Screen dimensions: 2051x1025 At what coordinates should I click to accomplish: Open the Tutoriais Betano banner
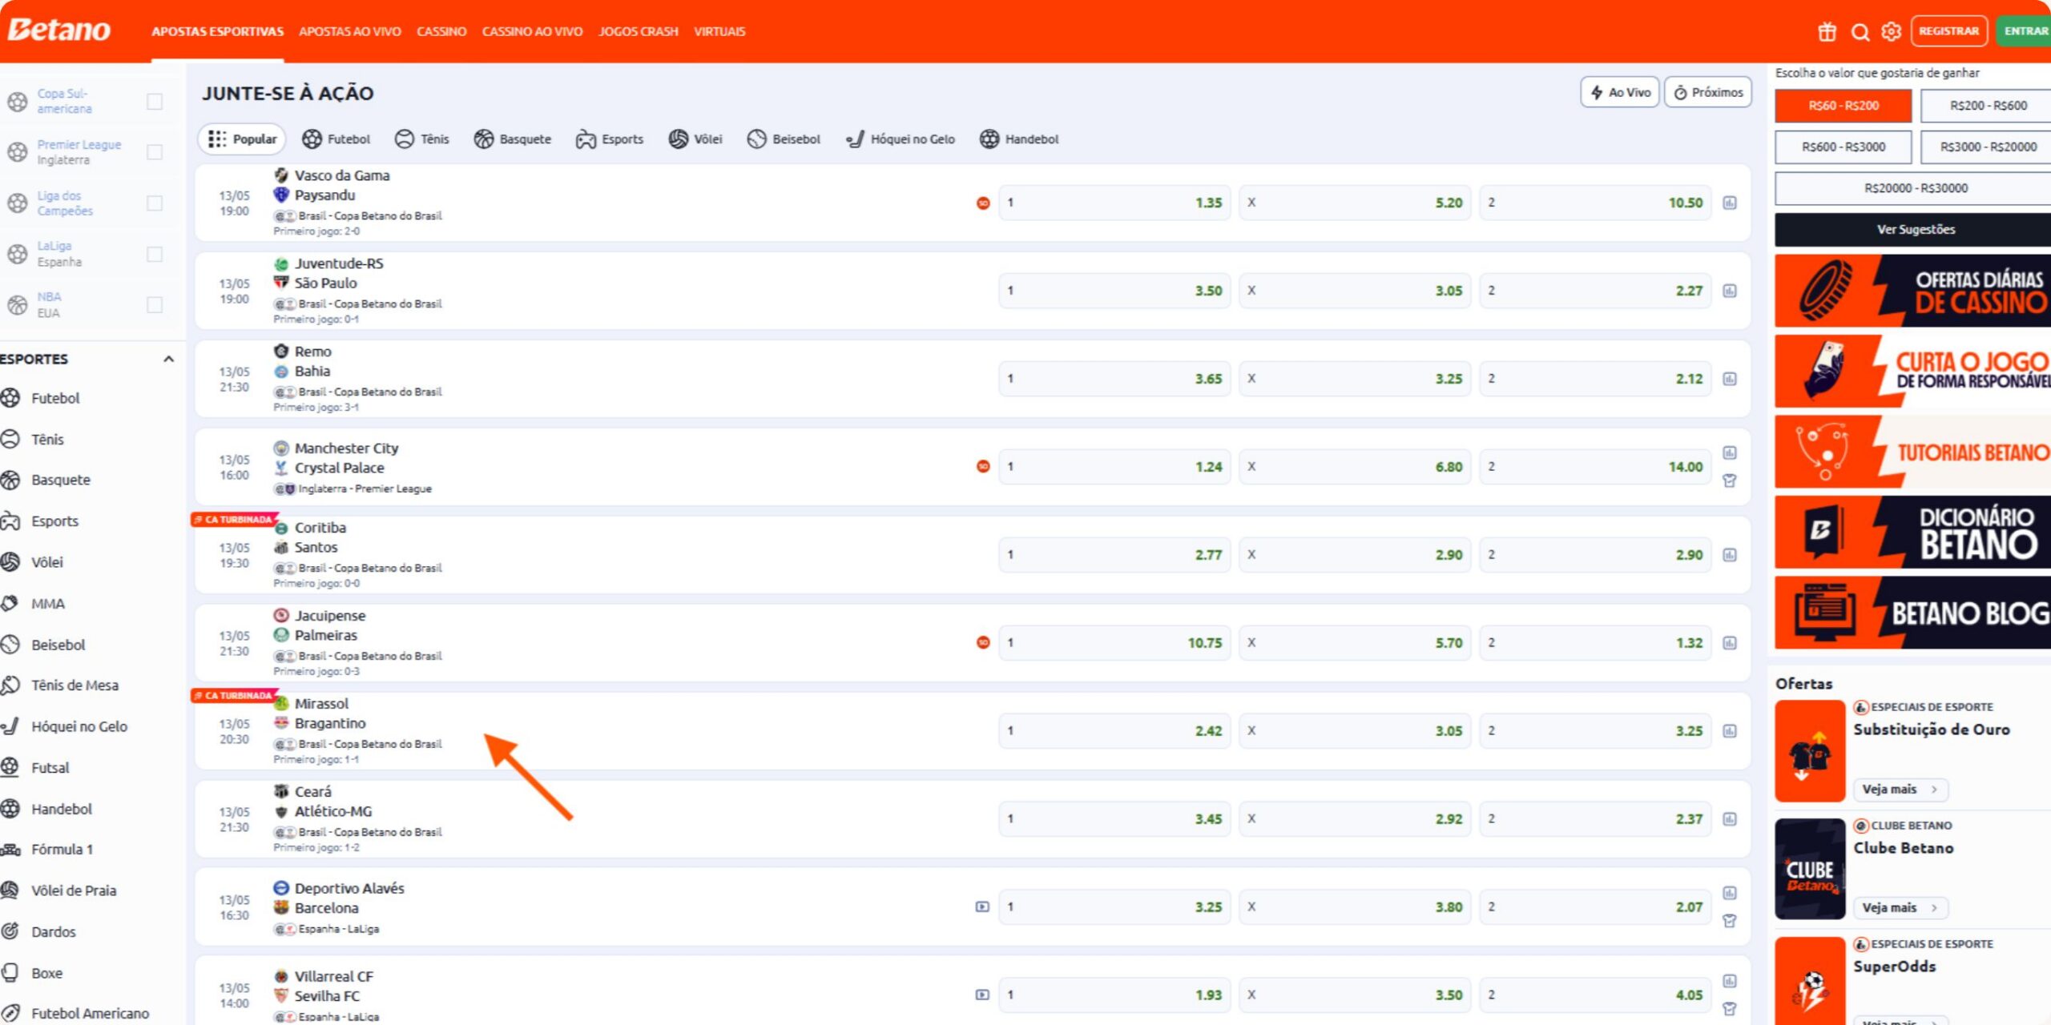coord(1913,452)
